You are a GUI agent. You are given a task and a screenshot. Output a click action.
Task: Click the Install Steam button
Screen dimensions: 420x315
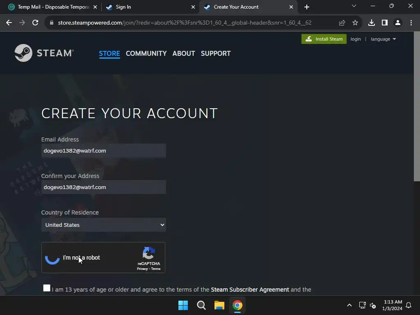(x=324, y=39)
